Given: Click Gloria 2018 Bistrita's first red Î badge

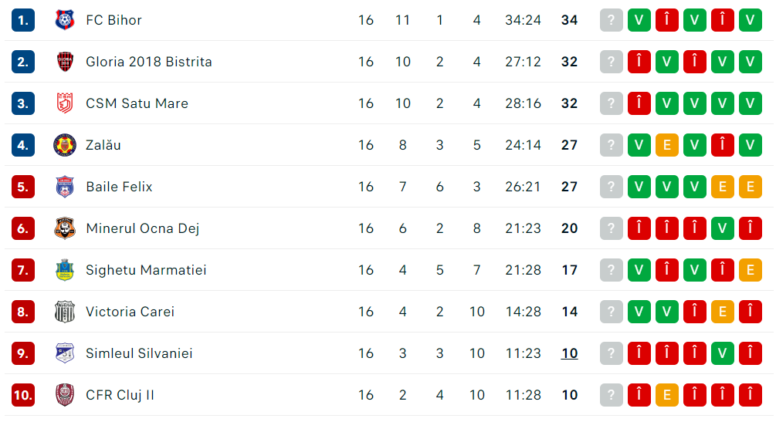Looking at the screenshot, I should pyautogui.click(x=639, y=62).
